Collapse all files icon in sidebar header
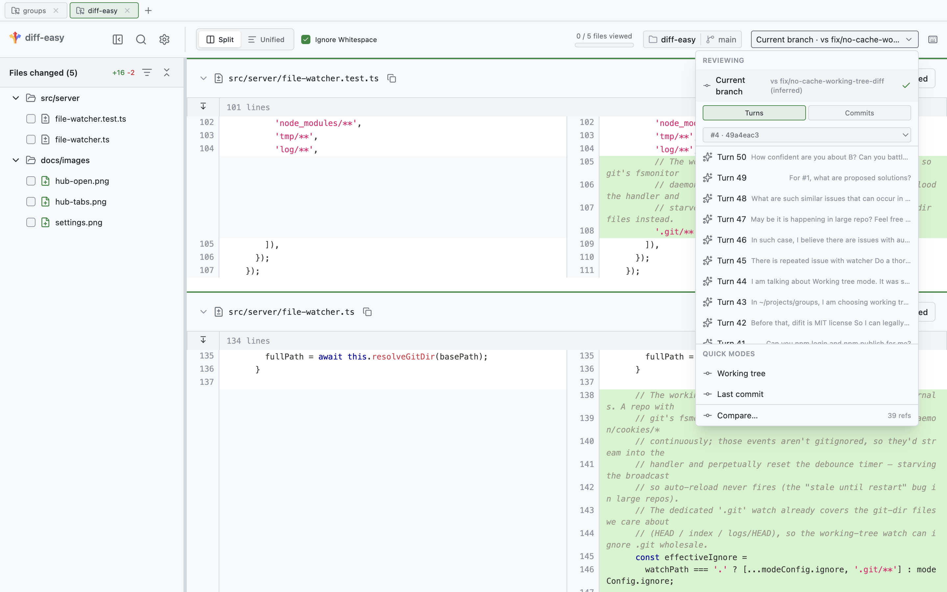This screenshot has height=592, width=947. click(x=167, y=72)
